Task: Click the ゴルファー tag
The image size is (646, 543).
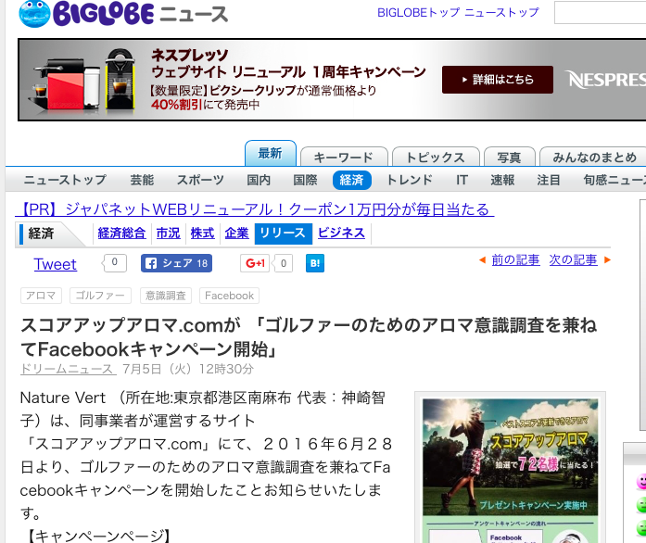Action: click(100, 296)
